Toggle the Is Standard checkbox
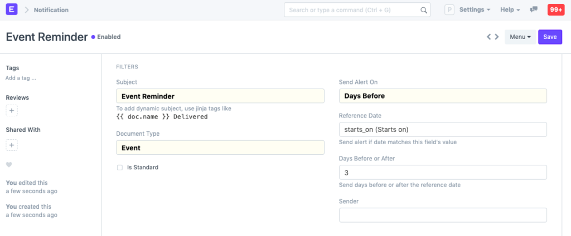The width and height of the screenshot is (571, 236). pos(120,167)
